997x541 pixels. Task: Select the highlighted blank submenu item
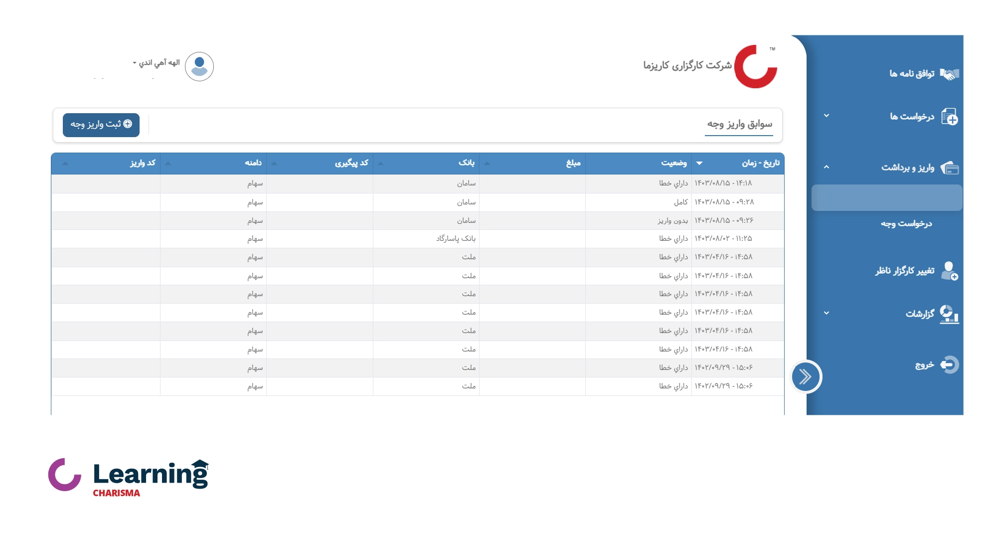point(887,198)
